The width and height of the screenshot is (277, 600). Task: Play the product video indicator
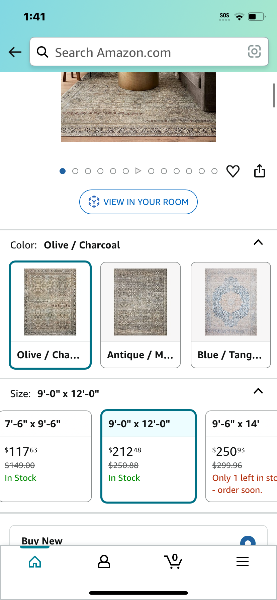pos(138,171)
